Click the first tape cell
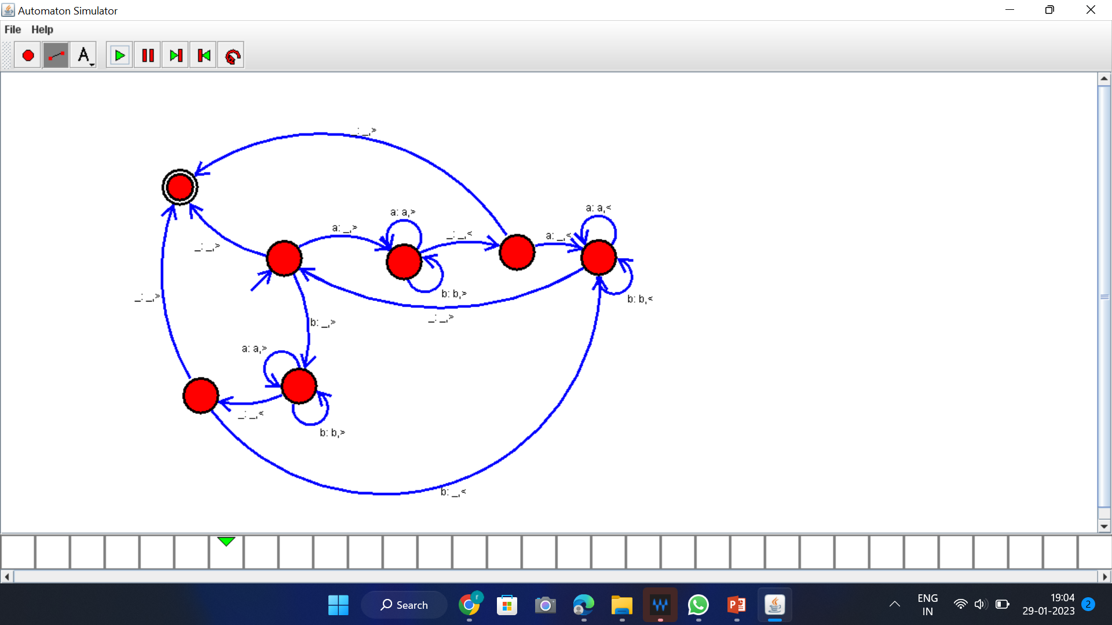Screen dimensions: 1112x625 pyautogui.click(x=18, y=552)
